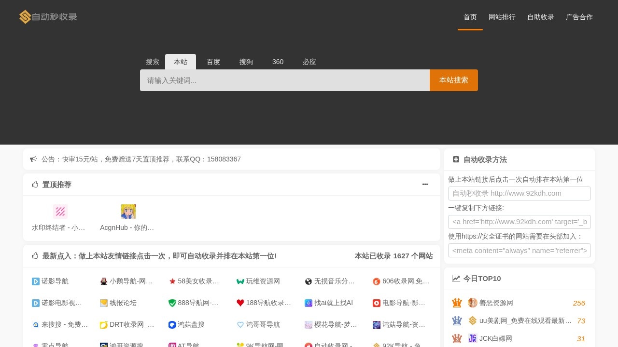Click the 诺影电影视 favicon
The width and height of the screenshot is (618, 347).
coord(36,303)
